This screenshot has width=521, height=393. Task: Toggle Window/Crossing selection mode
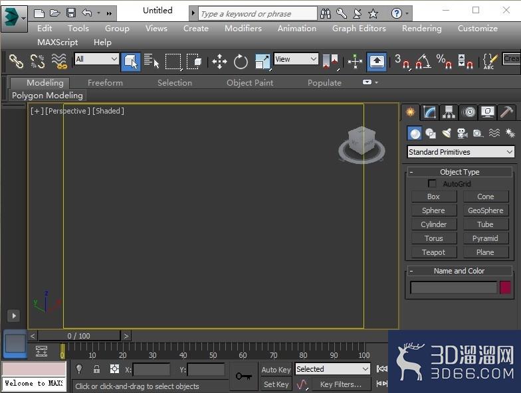click(194, 61)
